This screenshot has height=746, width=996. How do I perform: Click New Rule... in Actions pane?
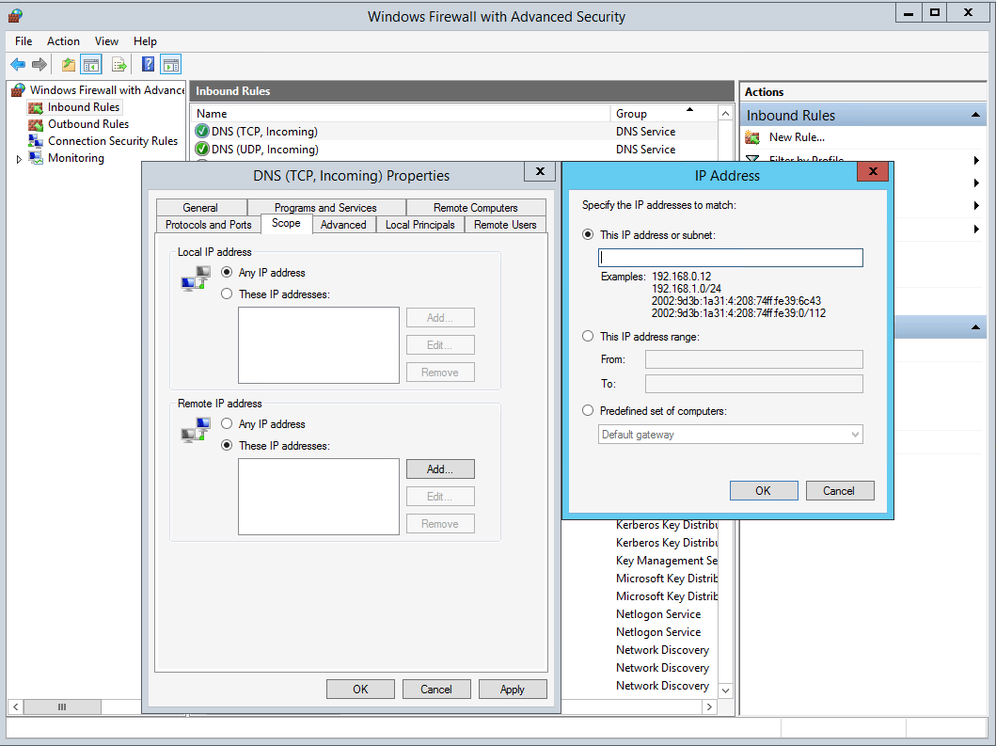(x=797, y=137)
